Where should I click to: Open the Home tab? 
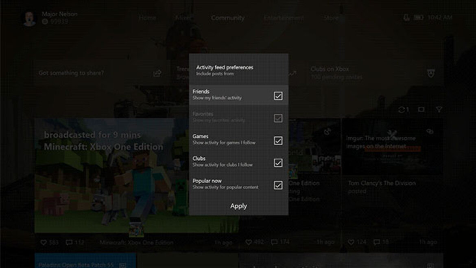148,18
